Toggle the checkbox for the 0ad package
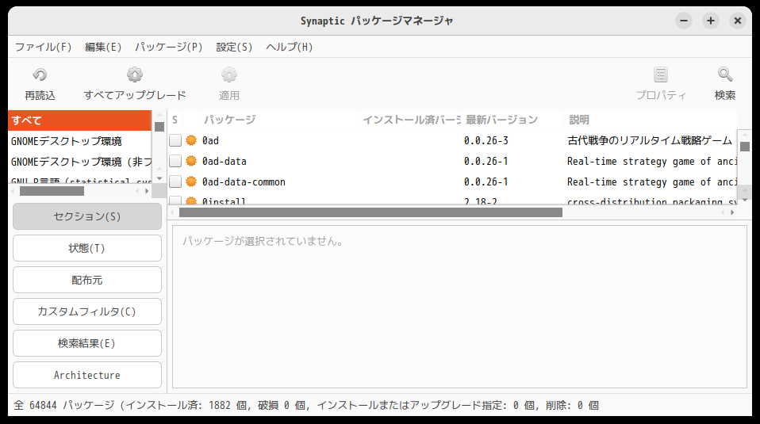Viewport: 760px width, 424px height. (x=175, y=140)
